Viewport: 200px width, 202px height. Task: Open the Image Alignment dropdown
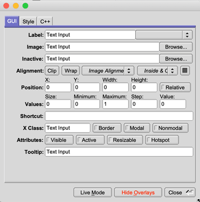coord(108,71)
